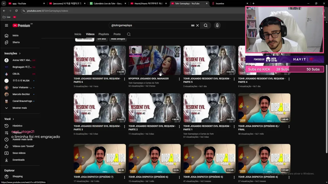Clear the search box with X icon

coord(198,25)
